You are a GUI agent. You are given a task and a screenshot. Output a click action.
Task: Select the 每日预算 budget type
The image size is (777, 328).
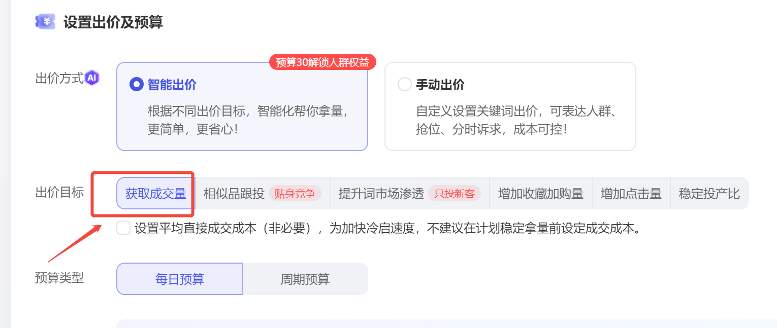tap(180, 278)
